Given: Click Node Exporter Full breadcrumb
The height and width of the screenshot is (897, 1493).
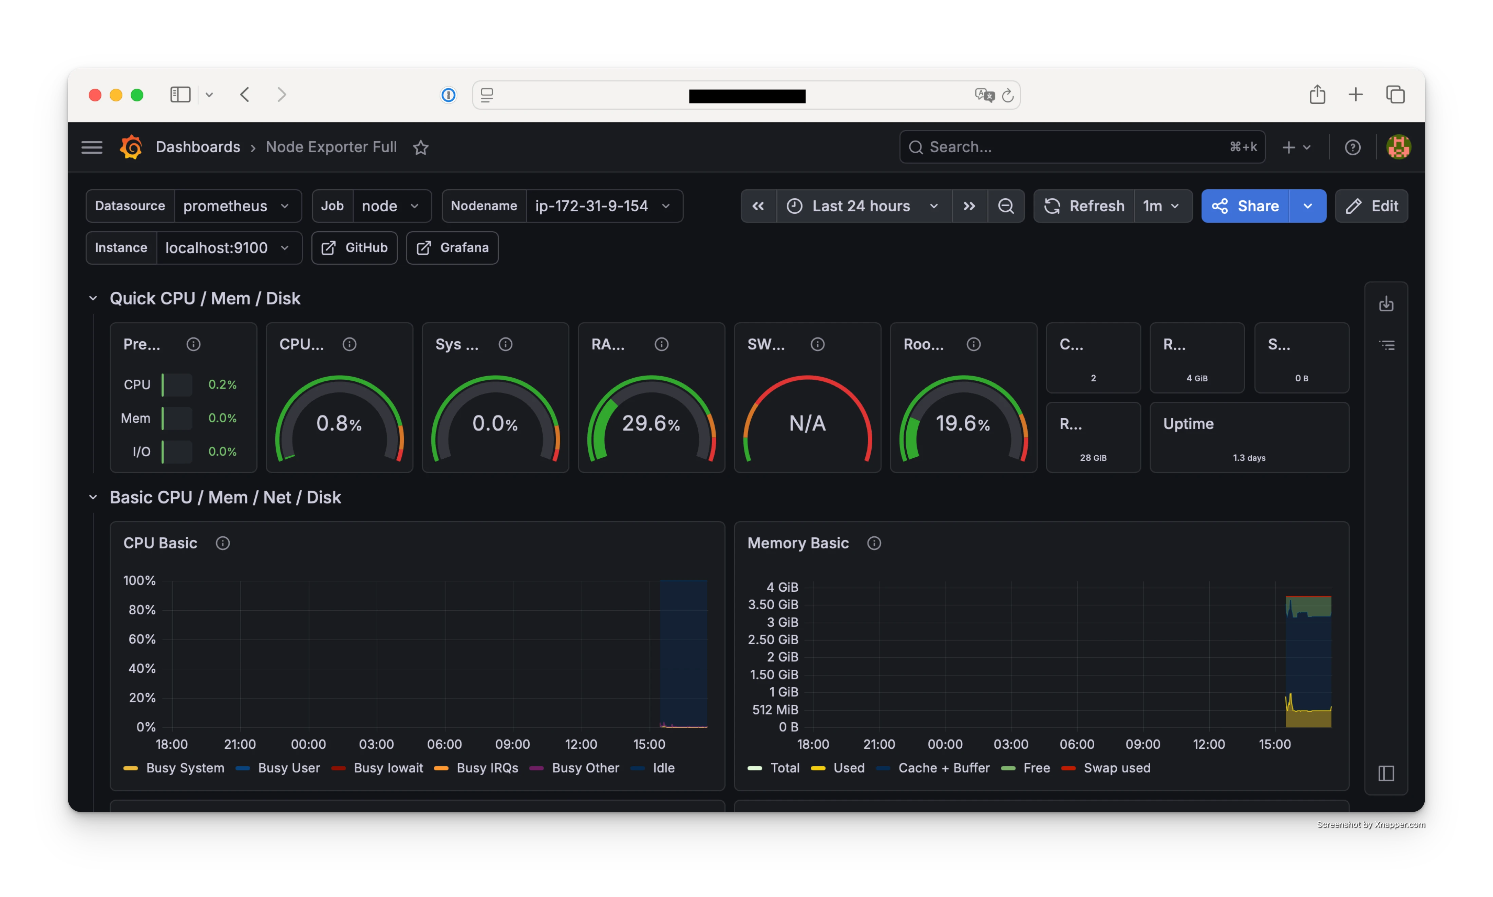Looking at the screenshot, I should point(331,147).
